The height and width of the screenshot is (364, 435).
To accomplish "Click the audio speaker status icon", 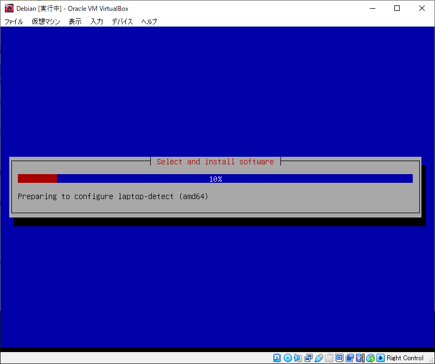I will click(x=298, y=358).
